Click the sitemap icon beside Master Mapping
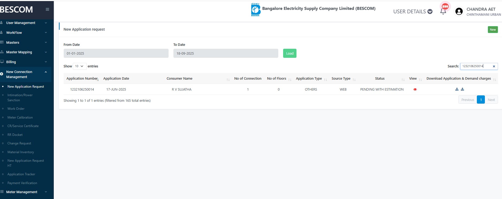Image resolution: width=502 pixels, height=199 pixels. (2, 52)
